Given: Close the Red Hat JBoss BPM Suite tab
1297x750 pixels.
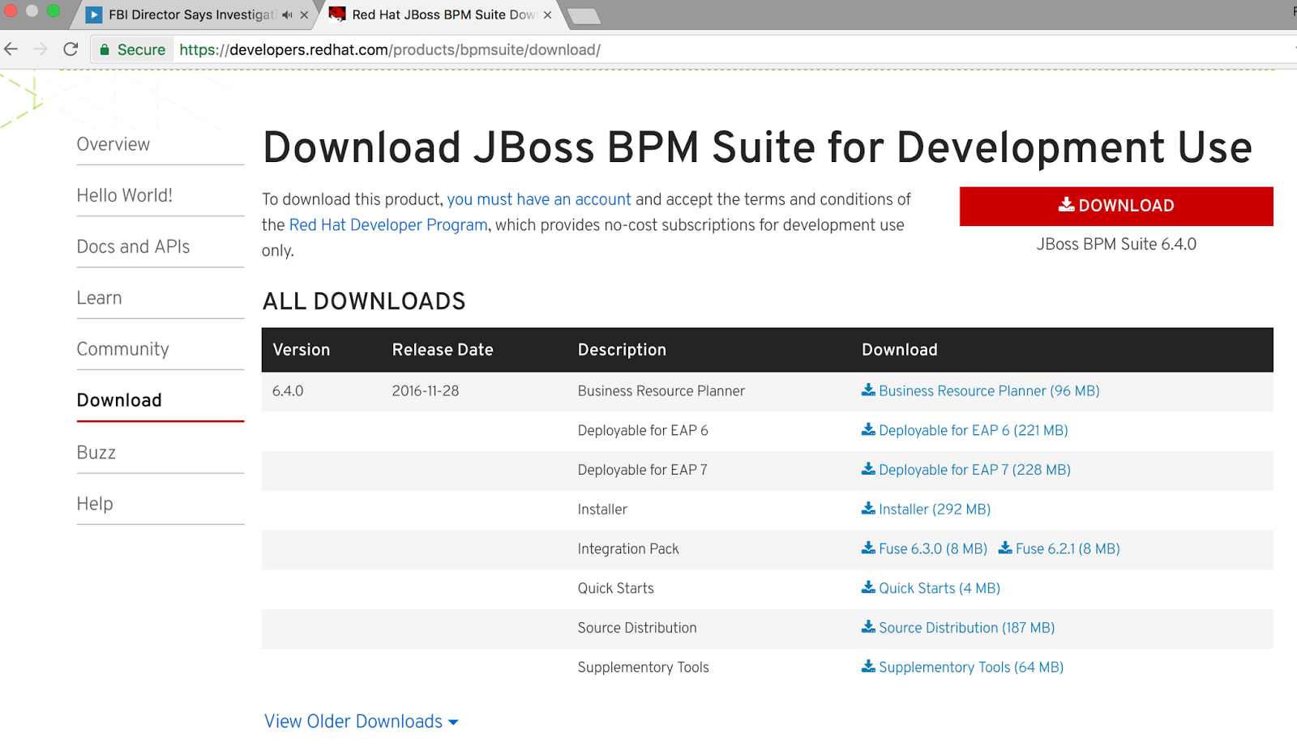Looking at the screenshot, I should [x=548, y=15].
